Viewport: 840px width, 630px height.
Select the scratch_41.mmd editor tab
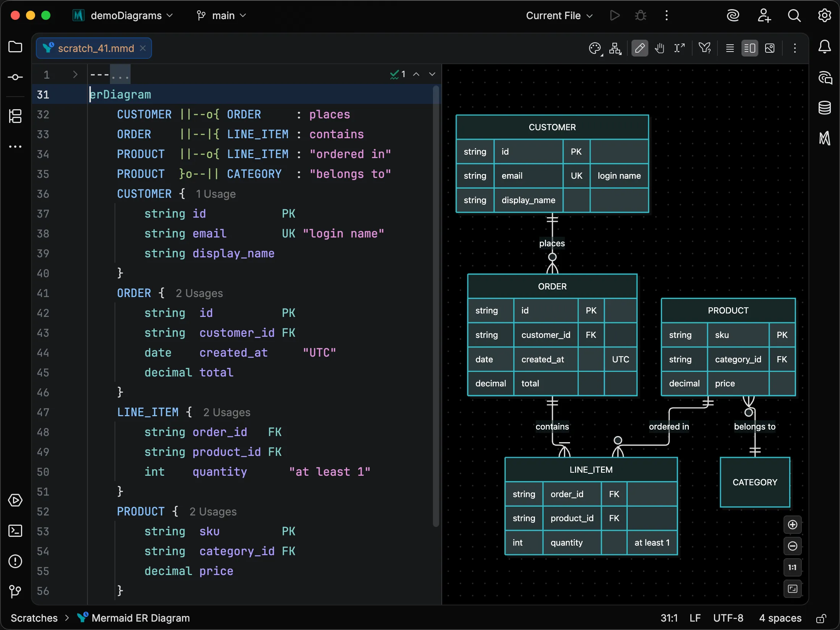coord(94,48)
